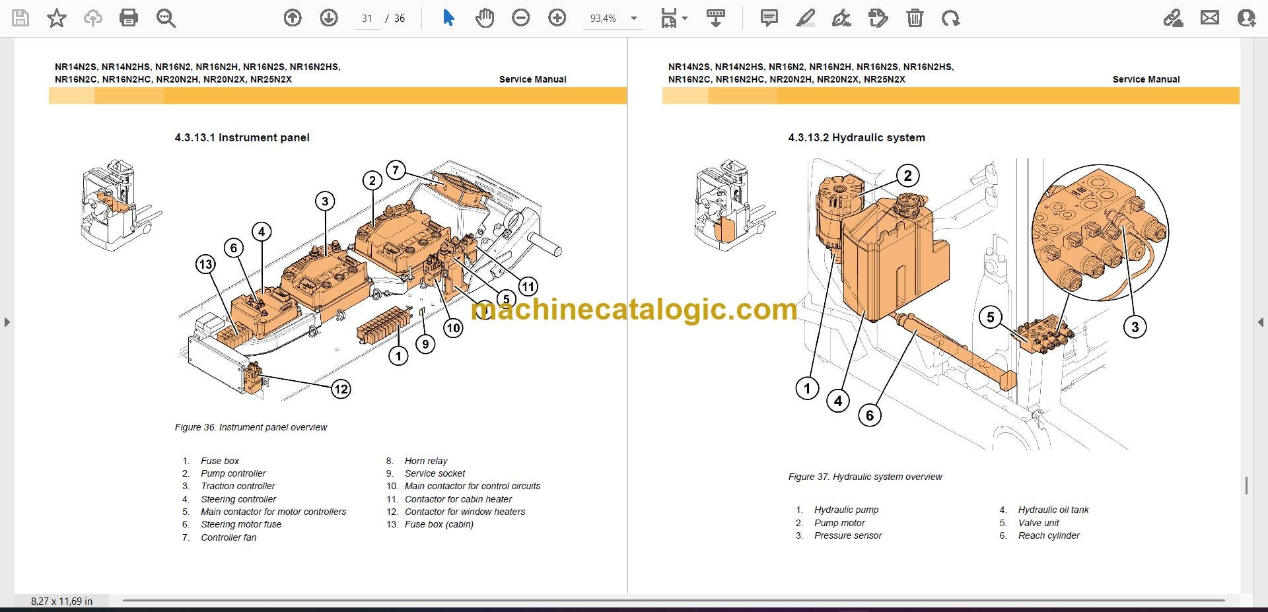Click the "Controller fan" list entry
The height and width of the screenshot is (612, 1268).
229,537
